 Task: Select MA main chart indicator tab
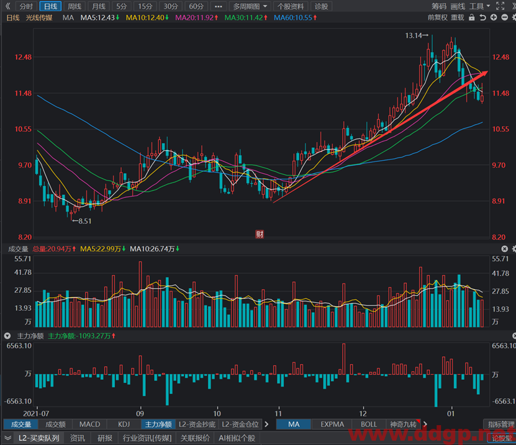pyautogui.click(x=294, y=425)
